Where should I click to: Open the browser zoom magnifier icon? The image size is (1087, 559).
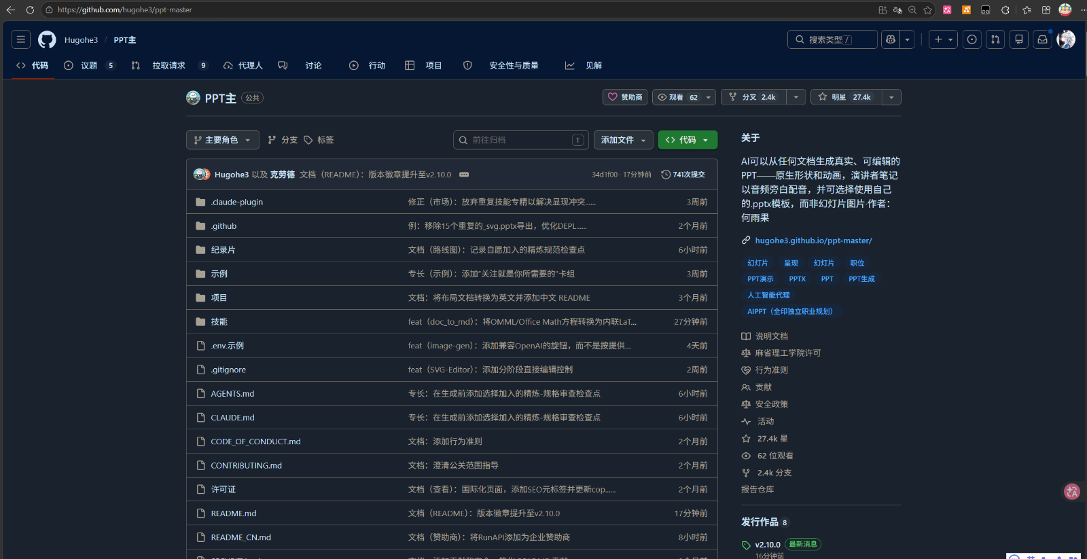(x=912, y=10)
